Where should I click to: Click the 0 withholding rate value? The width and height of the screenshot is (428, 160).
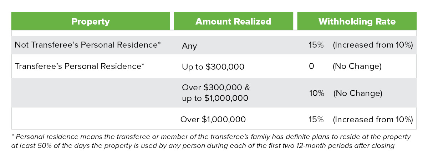[311, 66]
